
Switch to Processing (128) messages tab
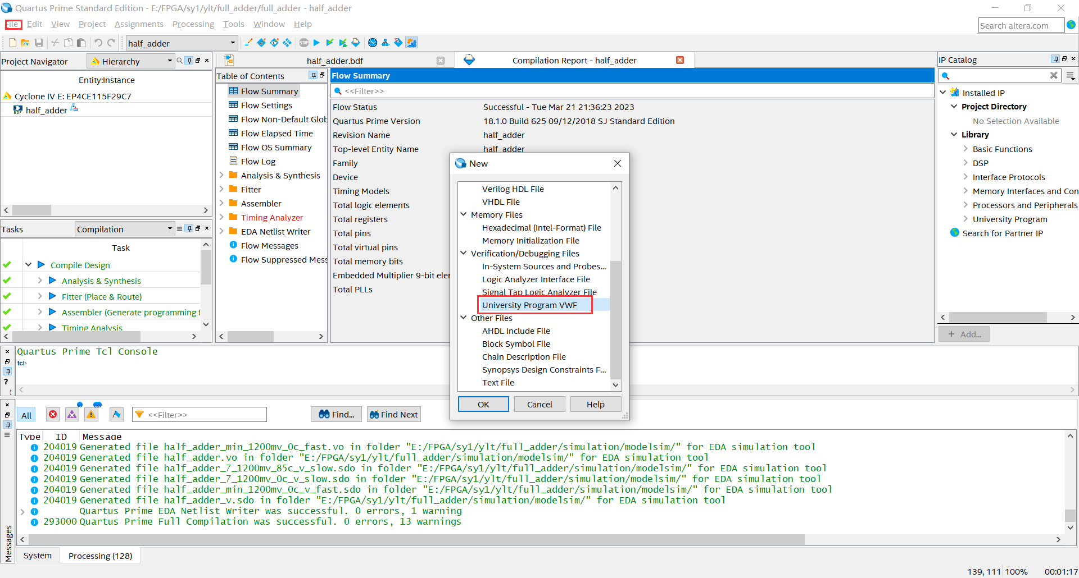pos(100,556)
